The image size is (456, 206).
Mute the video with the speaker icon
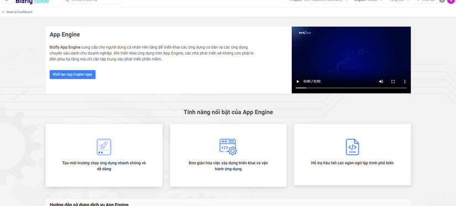[381, 82]
